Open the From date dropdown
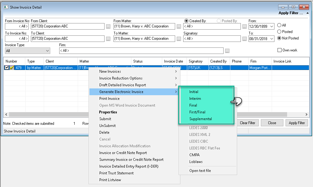The width and height of the screenshot is (313, 187). tap(271, 26)
